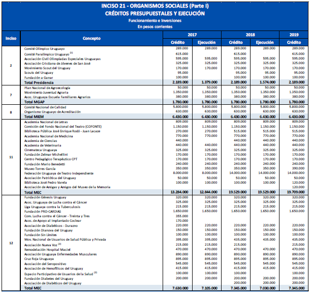
Task: Click the 'CRÉDITOS PRESUPUESTALES Y EJECUCIÓN' heading
Action: pyautogui.click(x=155, y=14)
